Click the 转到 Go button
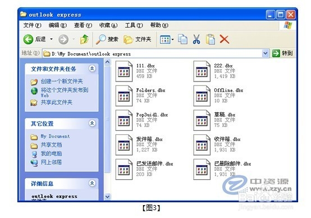311x218 pixels. [x=282, y=53]
